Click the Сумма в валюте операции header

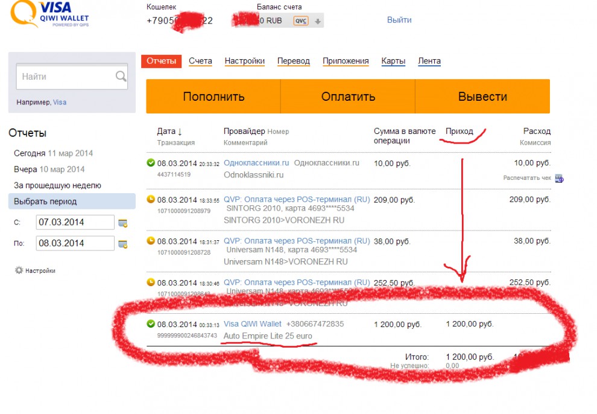coord(405,136)
